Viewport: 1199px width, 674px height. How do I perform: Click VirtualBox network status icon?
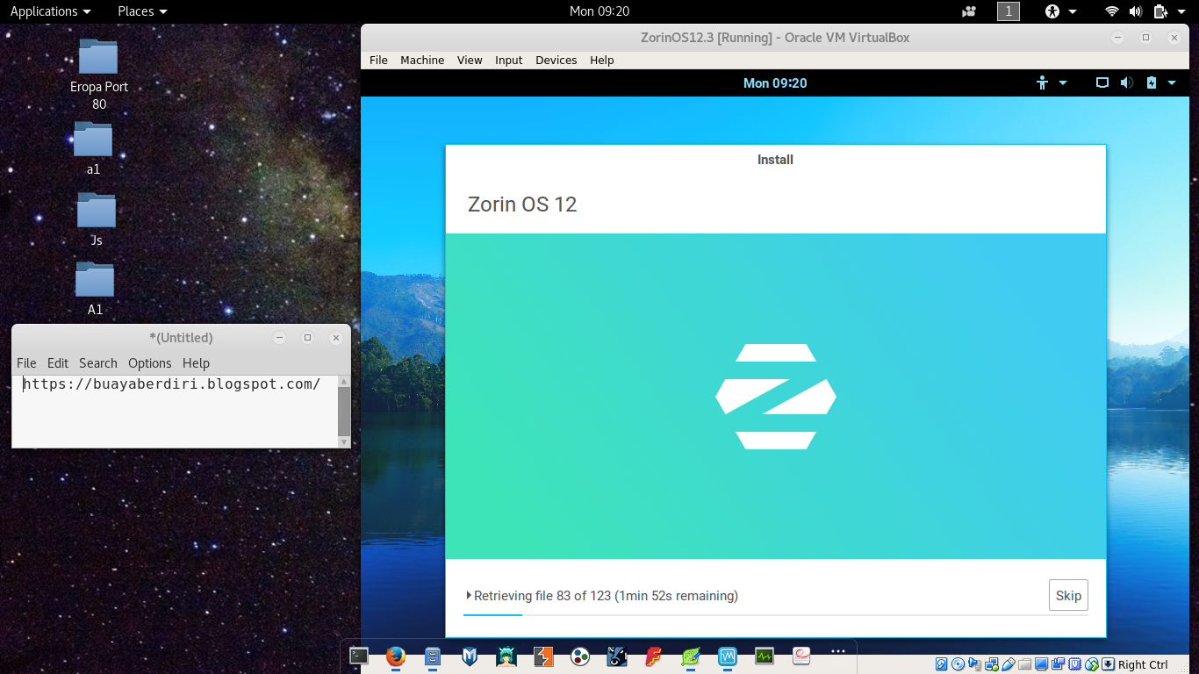(x=992, y=664)
